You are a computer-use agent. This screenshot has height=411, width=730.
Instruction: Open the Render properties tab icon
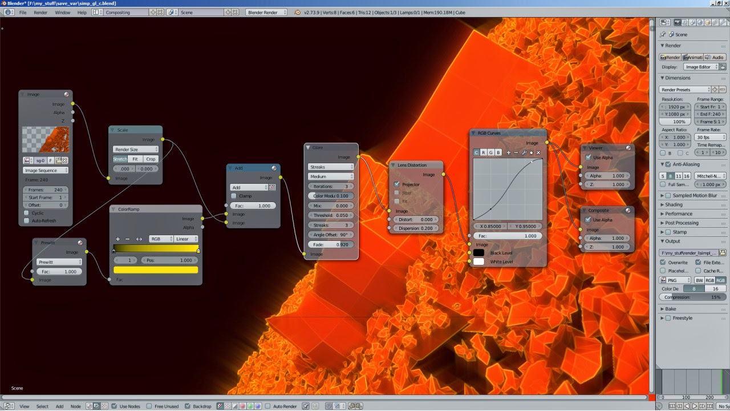click(678, 22)
